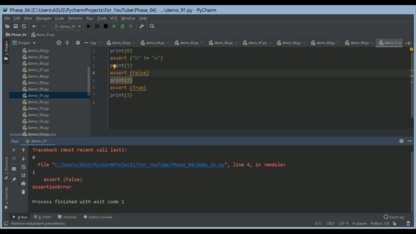Click the Synchronize (reload) toolbar icon
This screenshot has height=234, width=416.
(x=24, y=26)
